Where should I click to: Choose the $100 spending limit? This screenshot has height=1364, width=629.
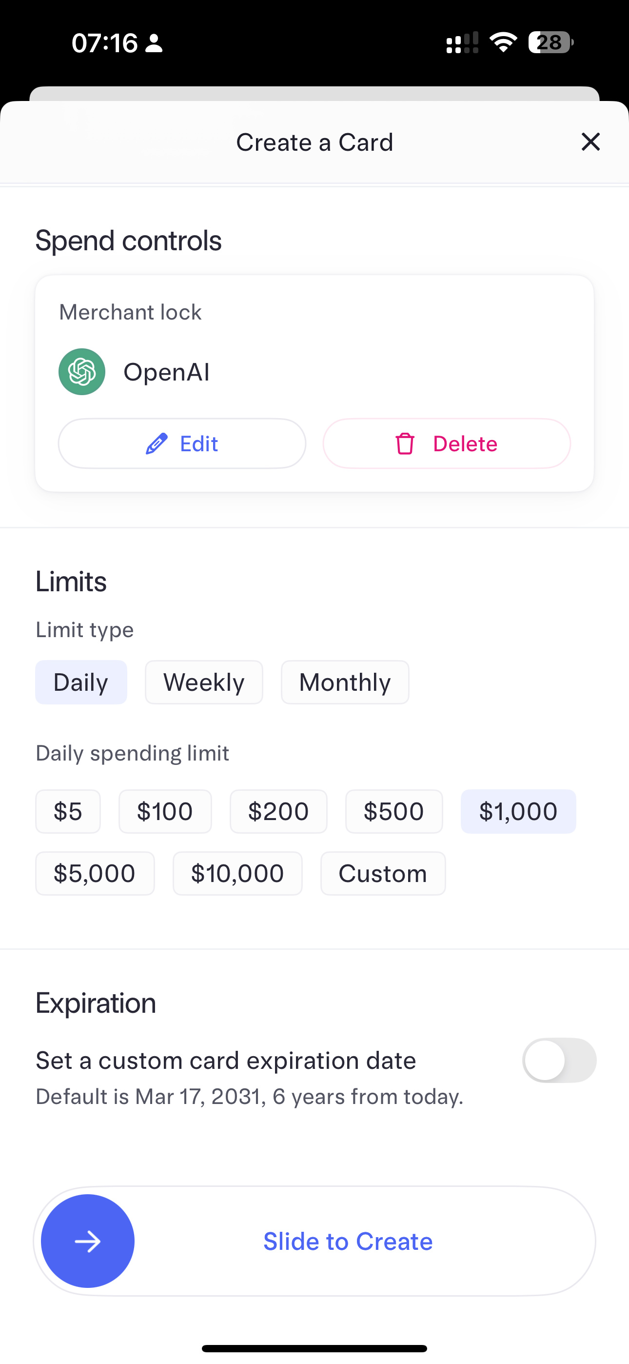click(x=165, y=811)
